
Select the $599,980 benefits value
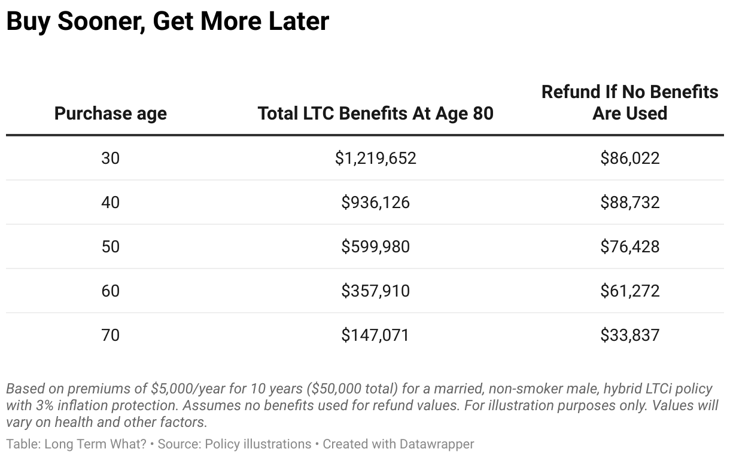(x=375, y=247)
